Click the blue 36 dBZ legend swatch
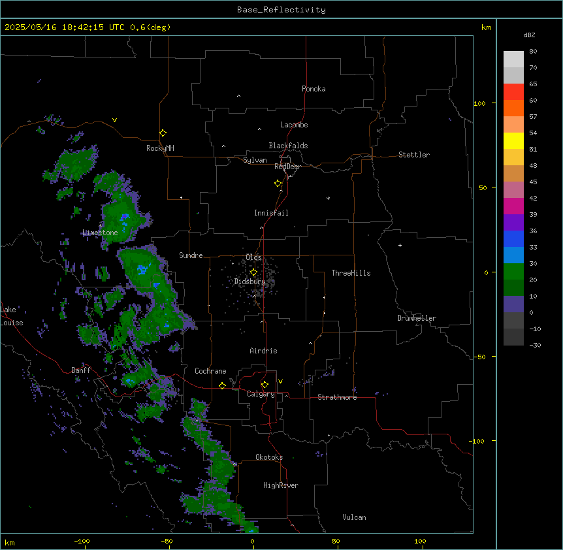The width and height of the screenshot is (563, 550). click(513, 239)
